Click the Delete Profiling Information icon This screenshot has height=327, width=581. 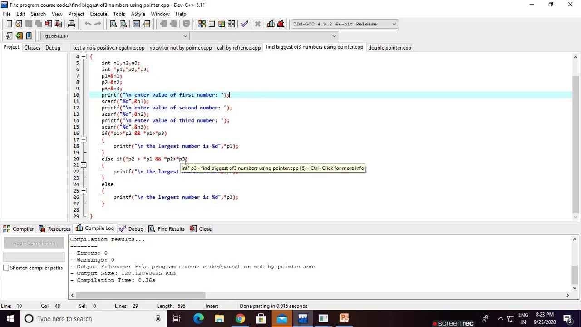[281, 24]
